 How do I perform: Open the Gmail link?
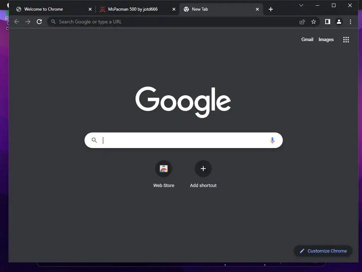pos(307,40)
